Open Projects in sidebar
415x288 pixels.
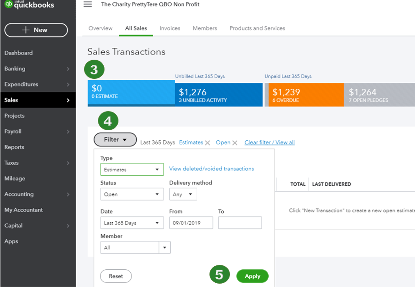14,115
